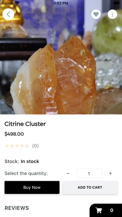Open the shopping cart icon

point(99,210)
